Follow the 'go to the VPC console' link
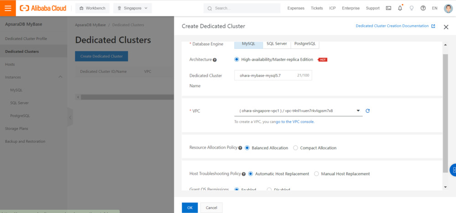The height and width of the screenshot is (213, 456). [295, 122]
